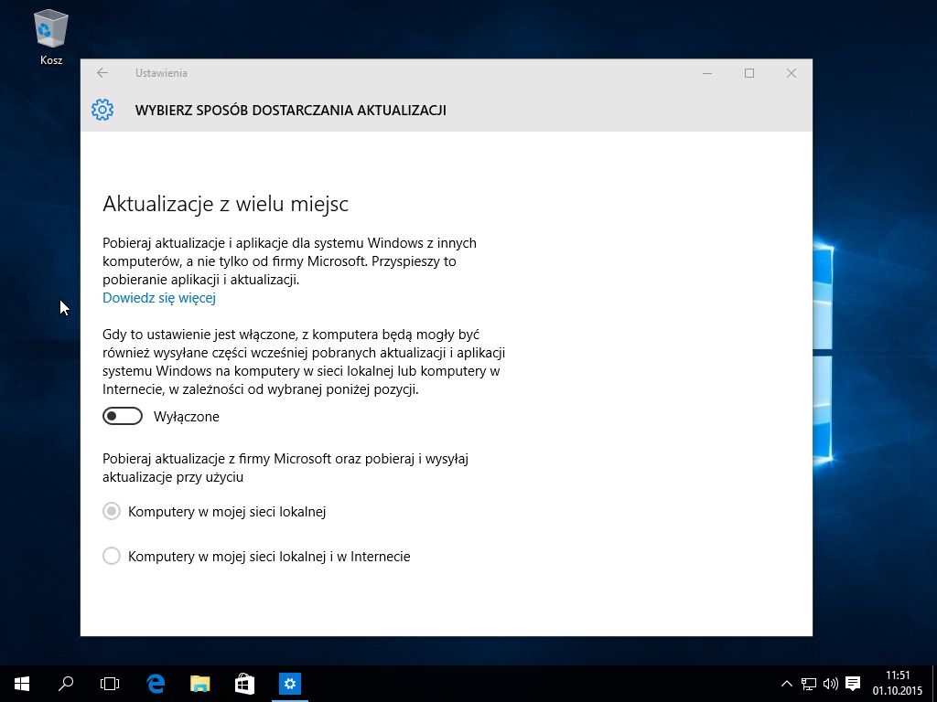This screenshot has width=937, height=702.
Task: Select the Settings app taskbar button
Action: pyautogui.click(x=290, y=684)
